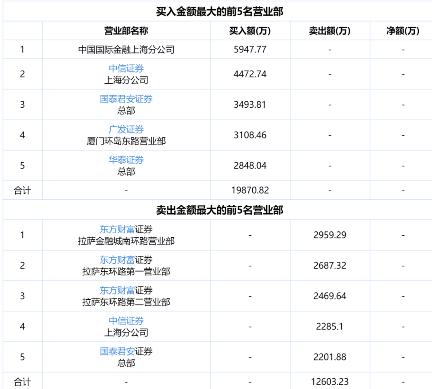Select the buy amount 3493.81
The height and width of the screenshot is (389, 432).
[x=250, y=105]
